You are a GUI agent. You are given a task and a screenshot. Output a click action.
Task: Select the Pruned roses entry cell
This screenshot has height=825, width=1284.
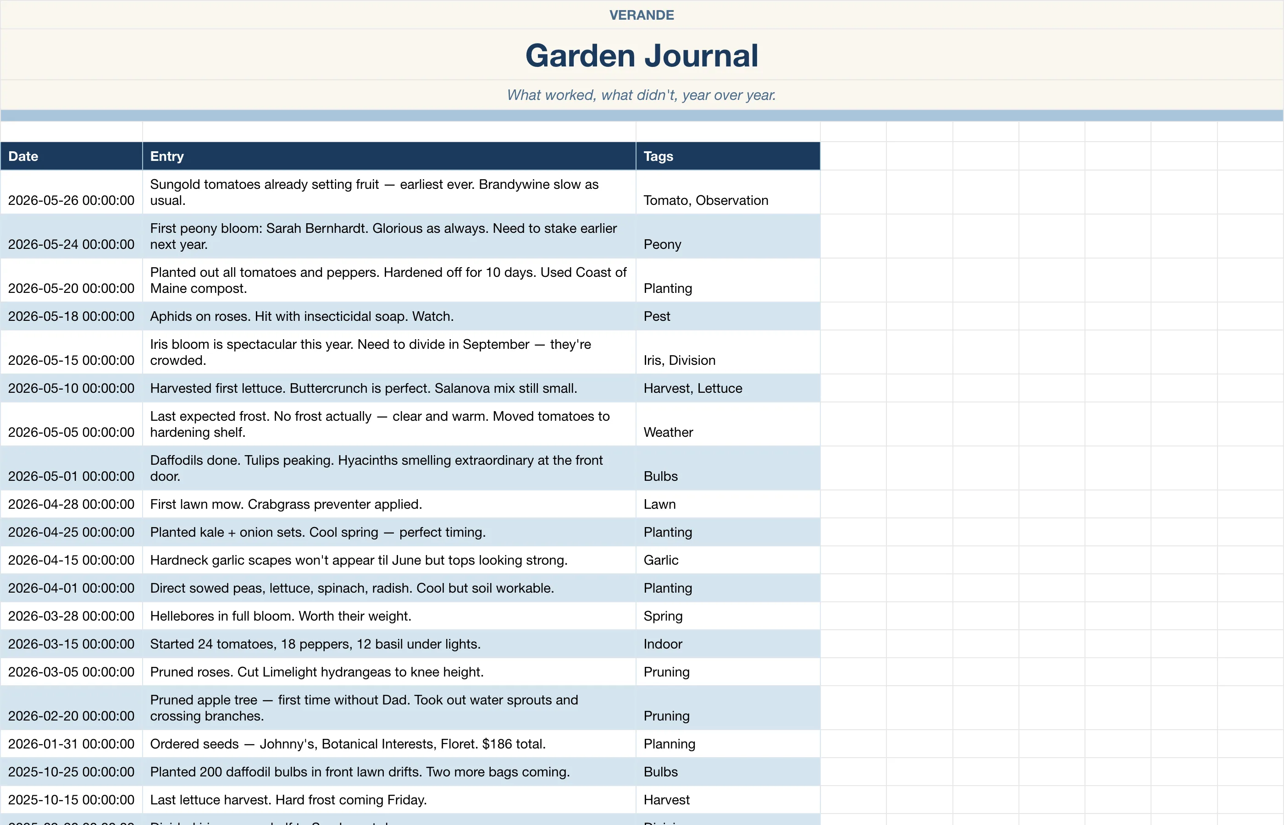389,671
